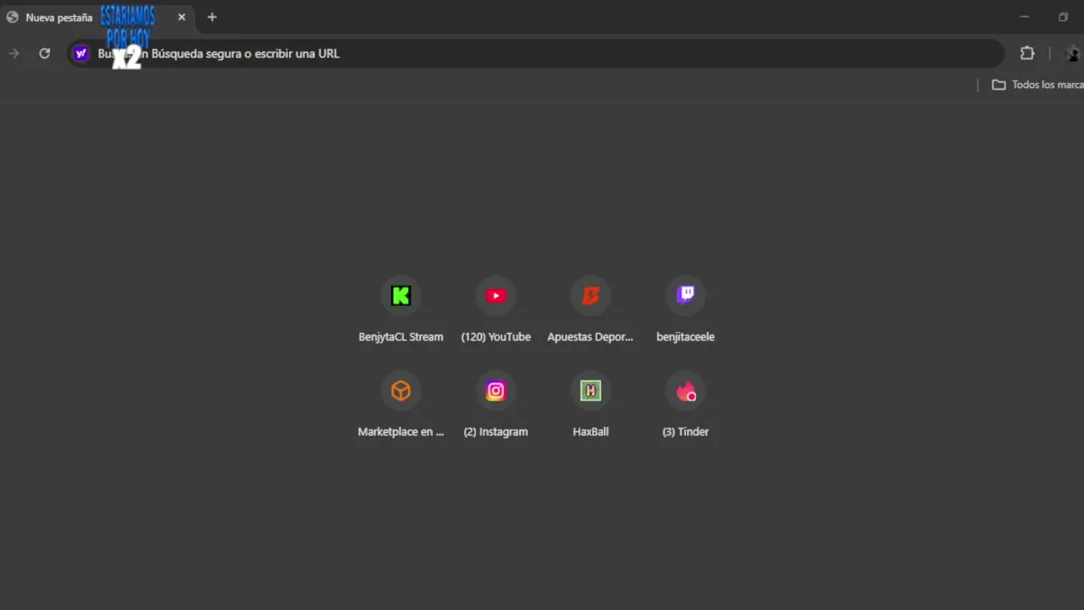Open the Todos los marcadores folder
The image size is (1084, 610).
pos(1037,85)
